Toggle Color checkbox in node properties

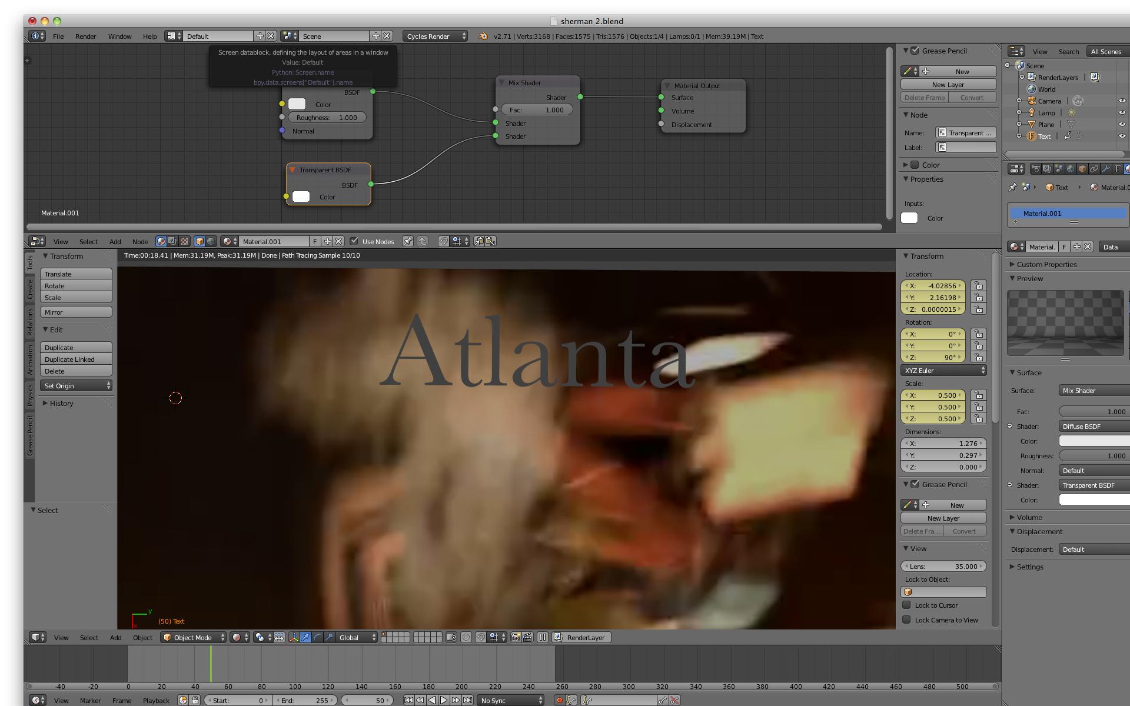(x=915, y=165)
